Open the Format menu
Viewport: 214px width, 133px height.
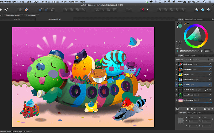[46, 2]
